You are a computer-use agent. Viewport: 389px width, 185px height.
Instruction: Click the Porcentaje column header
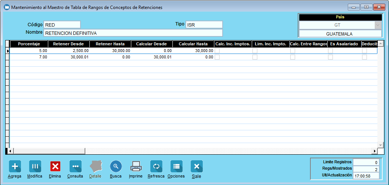(x=29, y=44)
